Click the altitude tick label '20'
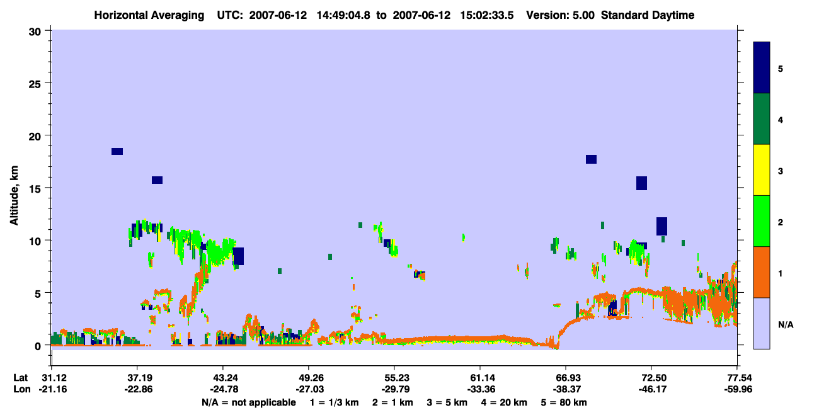Screen dimensions: 819x420 [x=37, y=135]
